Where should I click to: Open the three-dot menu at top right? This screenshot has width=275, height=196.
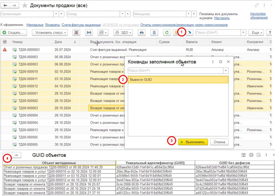264,5
